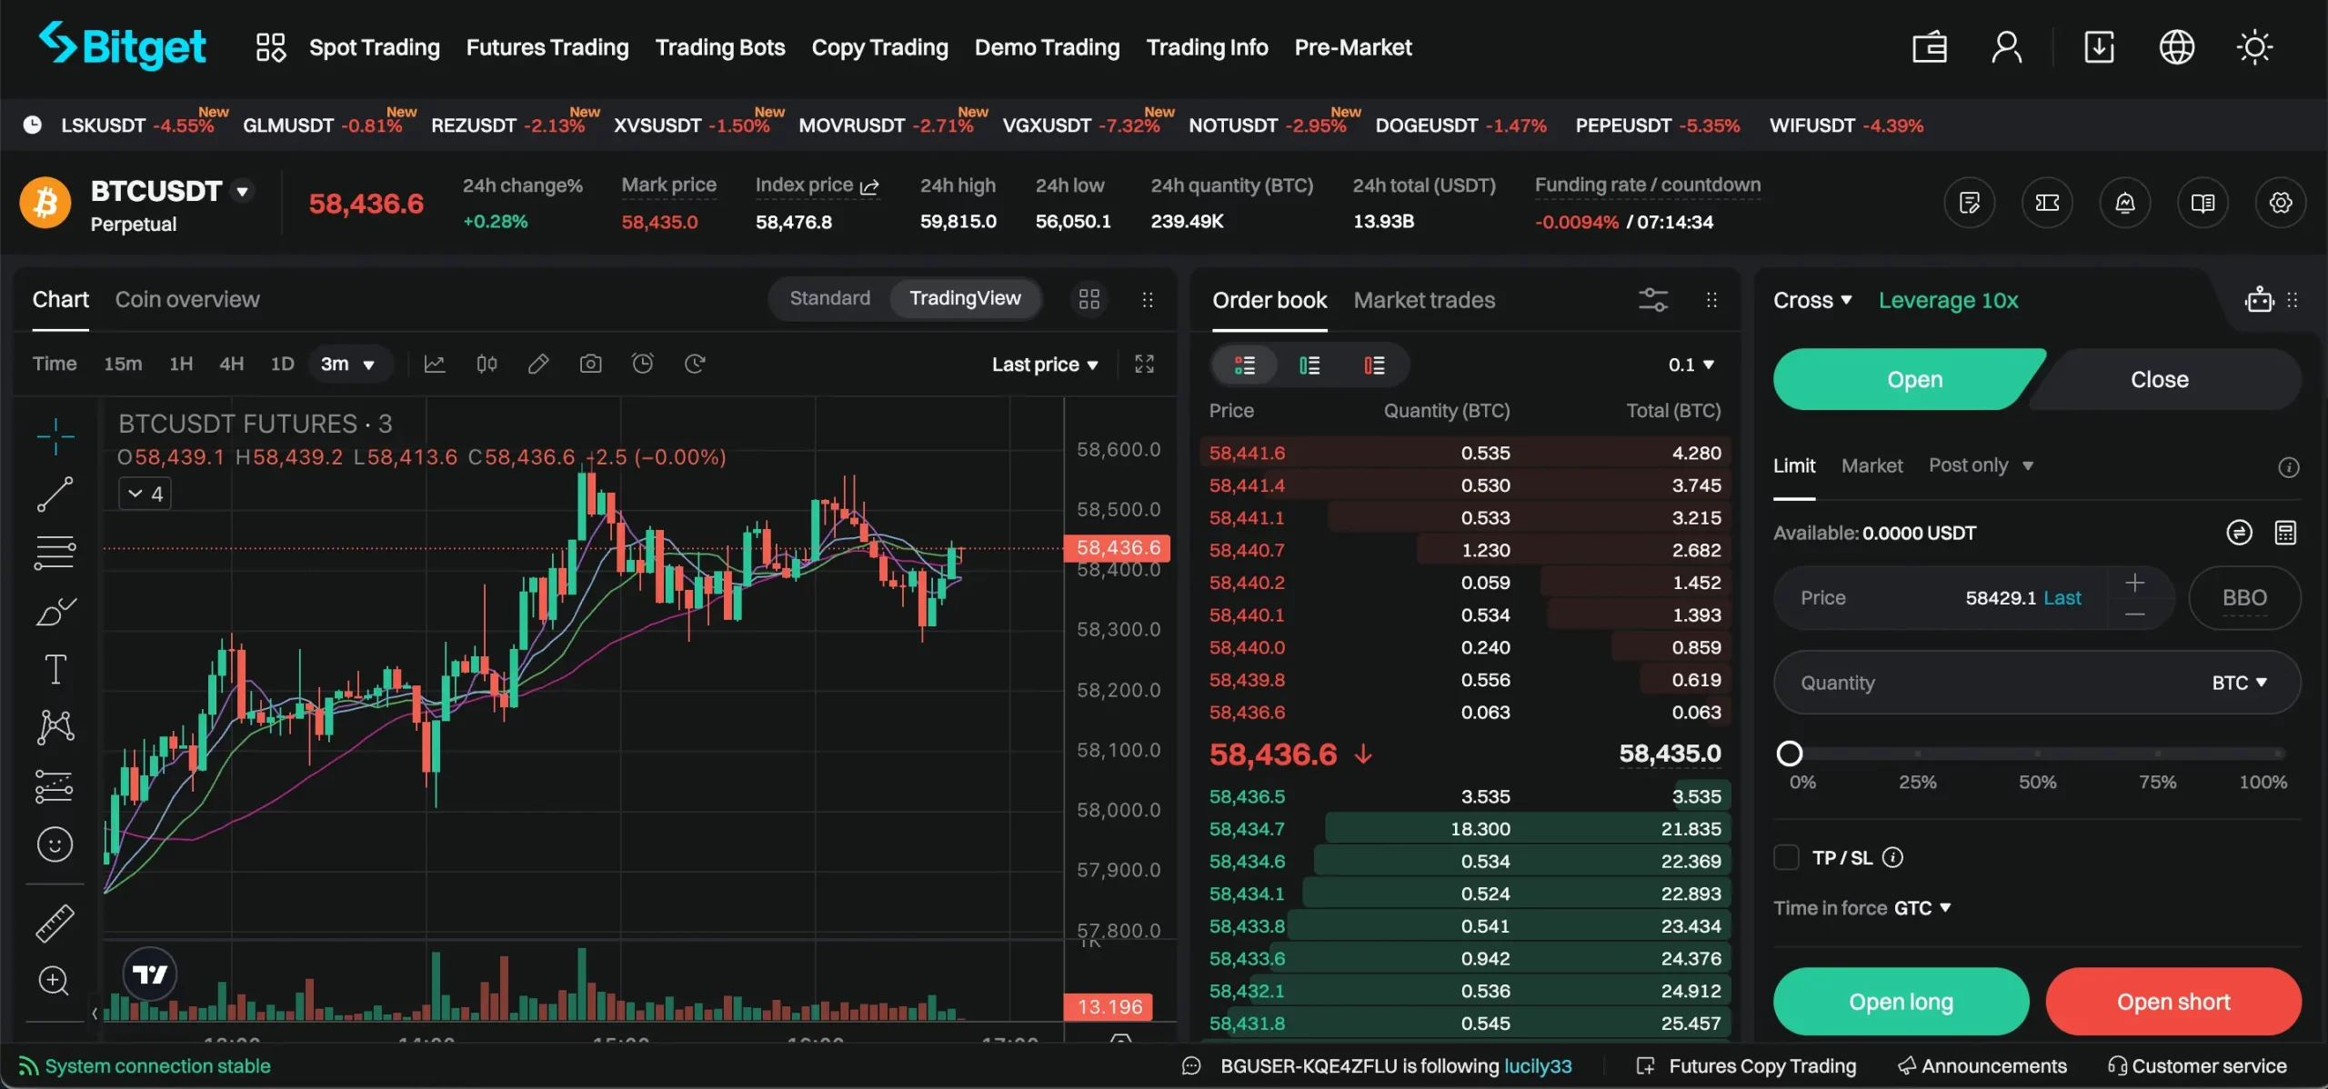Open the language globe icon
This screenshot has width=2328, height=1089.
[2177, 47]
